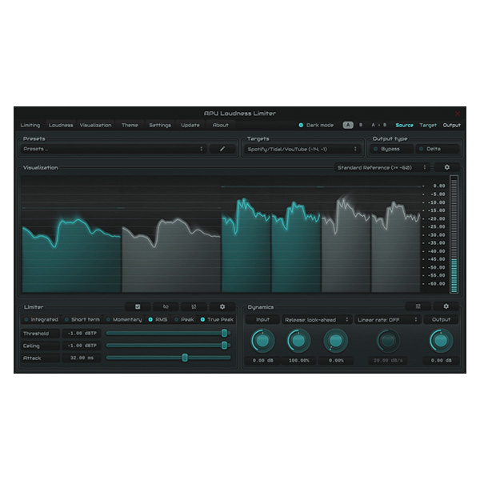Open the Presets dropdown
Screen dimensions: 480x480
114,149
